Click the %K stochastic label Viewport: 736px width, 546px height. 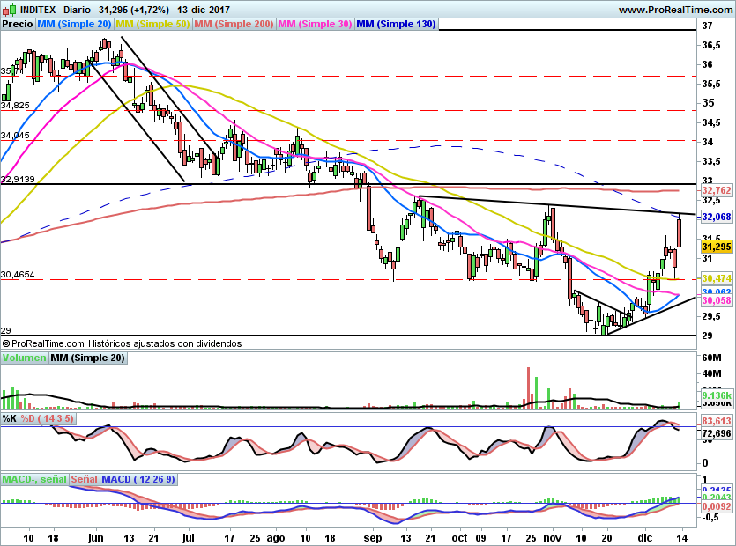(x=10, y=418)
